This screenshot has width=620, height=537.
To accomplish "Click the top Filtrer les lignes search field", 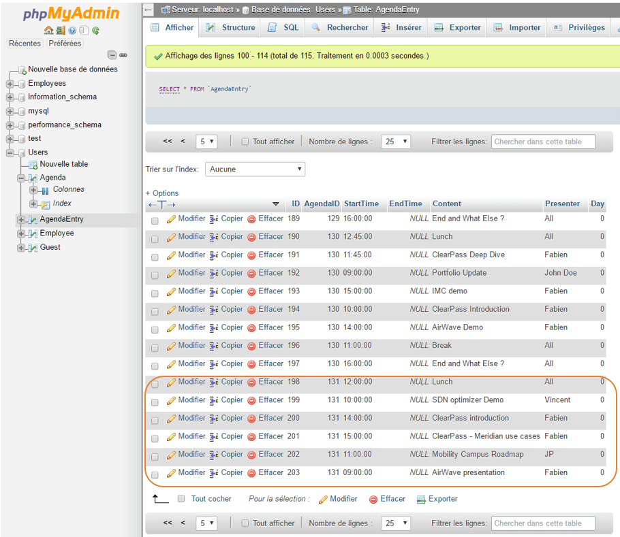I will pyautogui.click(x=542, y=142).
